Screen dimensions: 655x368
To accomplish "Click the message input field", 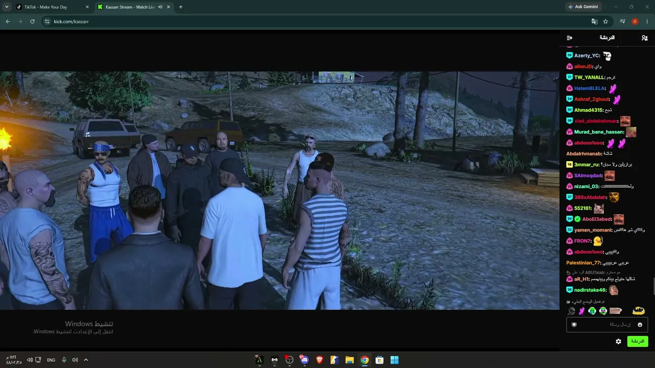I will (607, 325).
